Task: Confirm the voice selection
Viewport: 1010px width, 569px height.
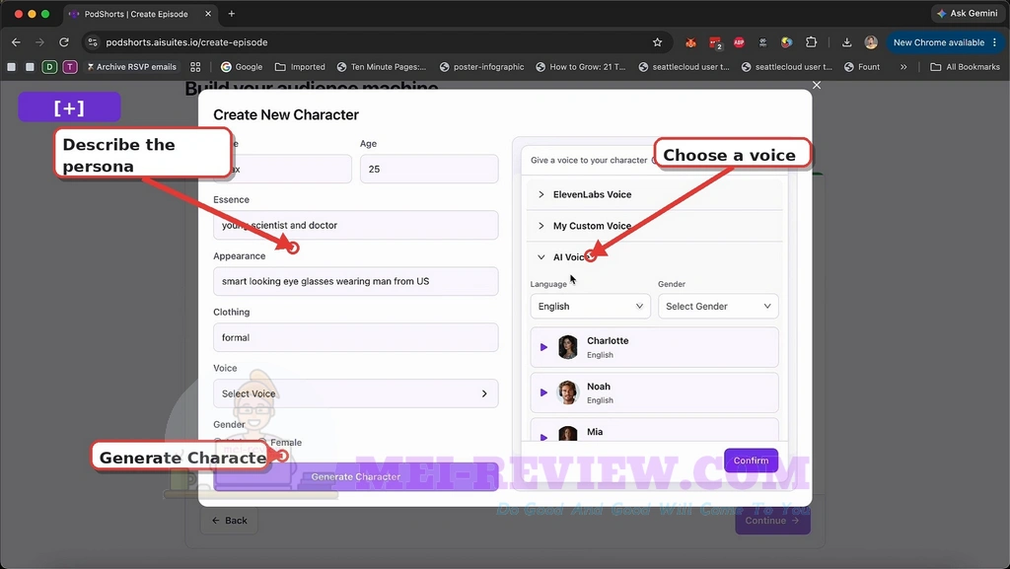Action: coord(751,461)
